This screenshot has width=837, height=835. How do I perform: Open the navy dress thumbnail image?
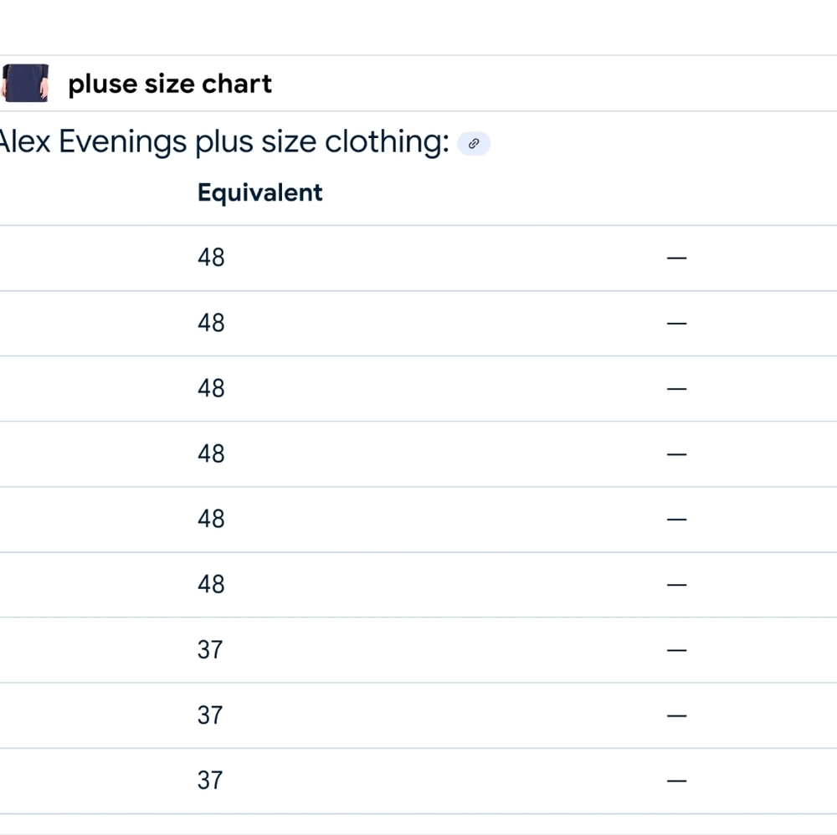pyautogui.click(x=24, y=83)
